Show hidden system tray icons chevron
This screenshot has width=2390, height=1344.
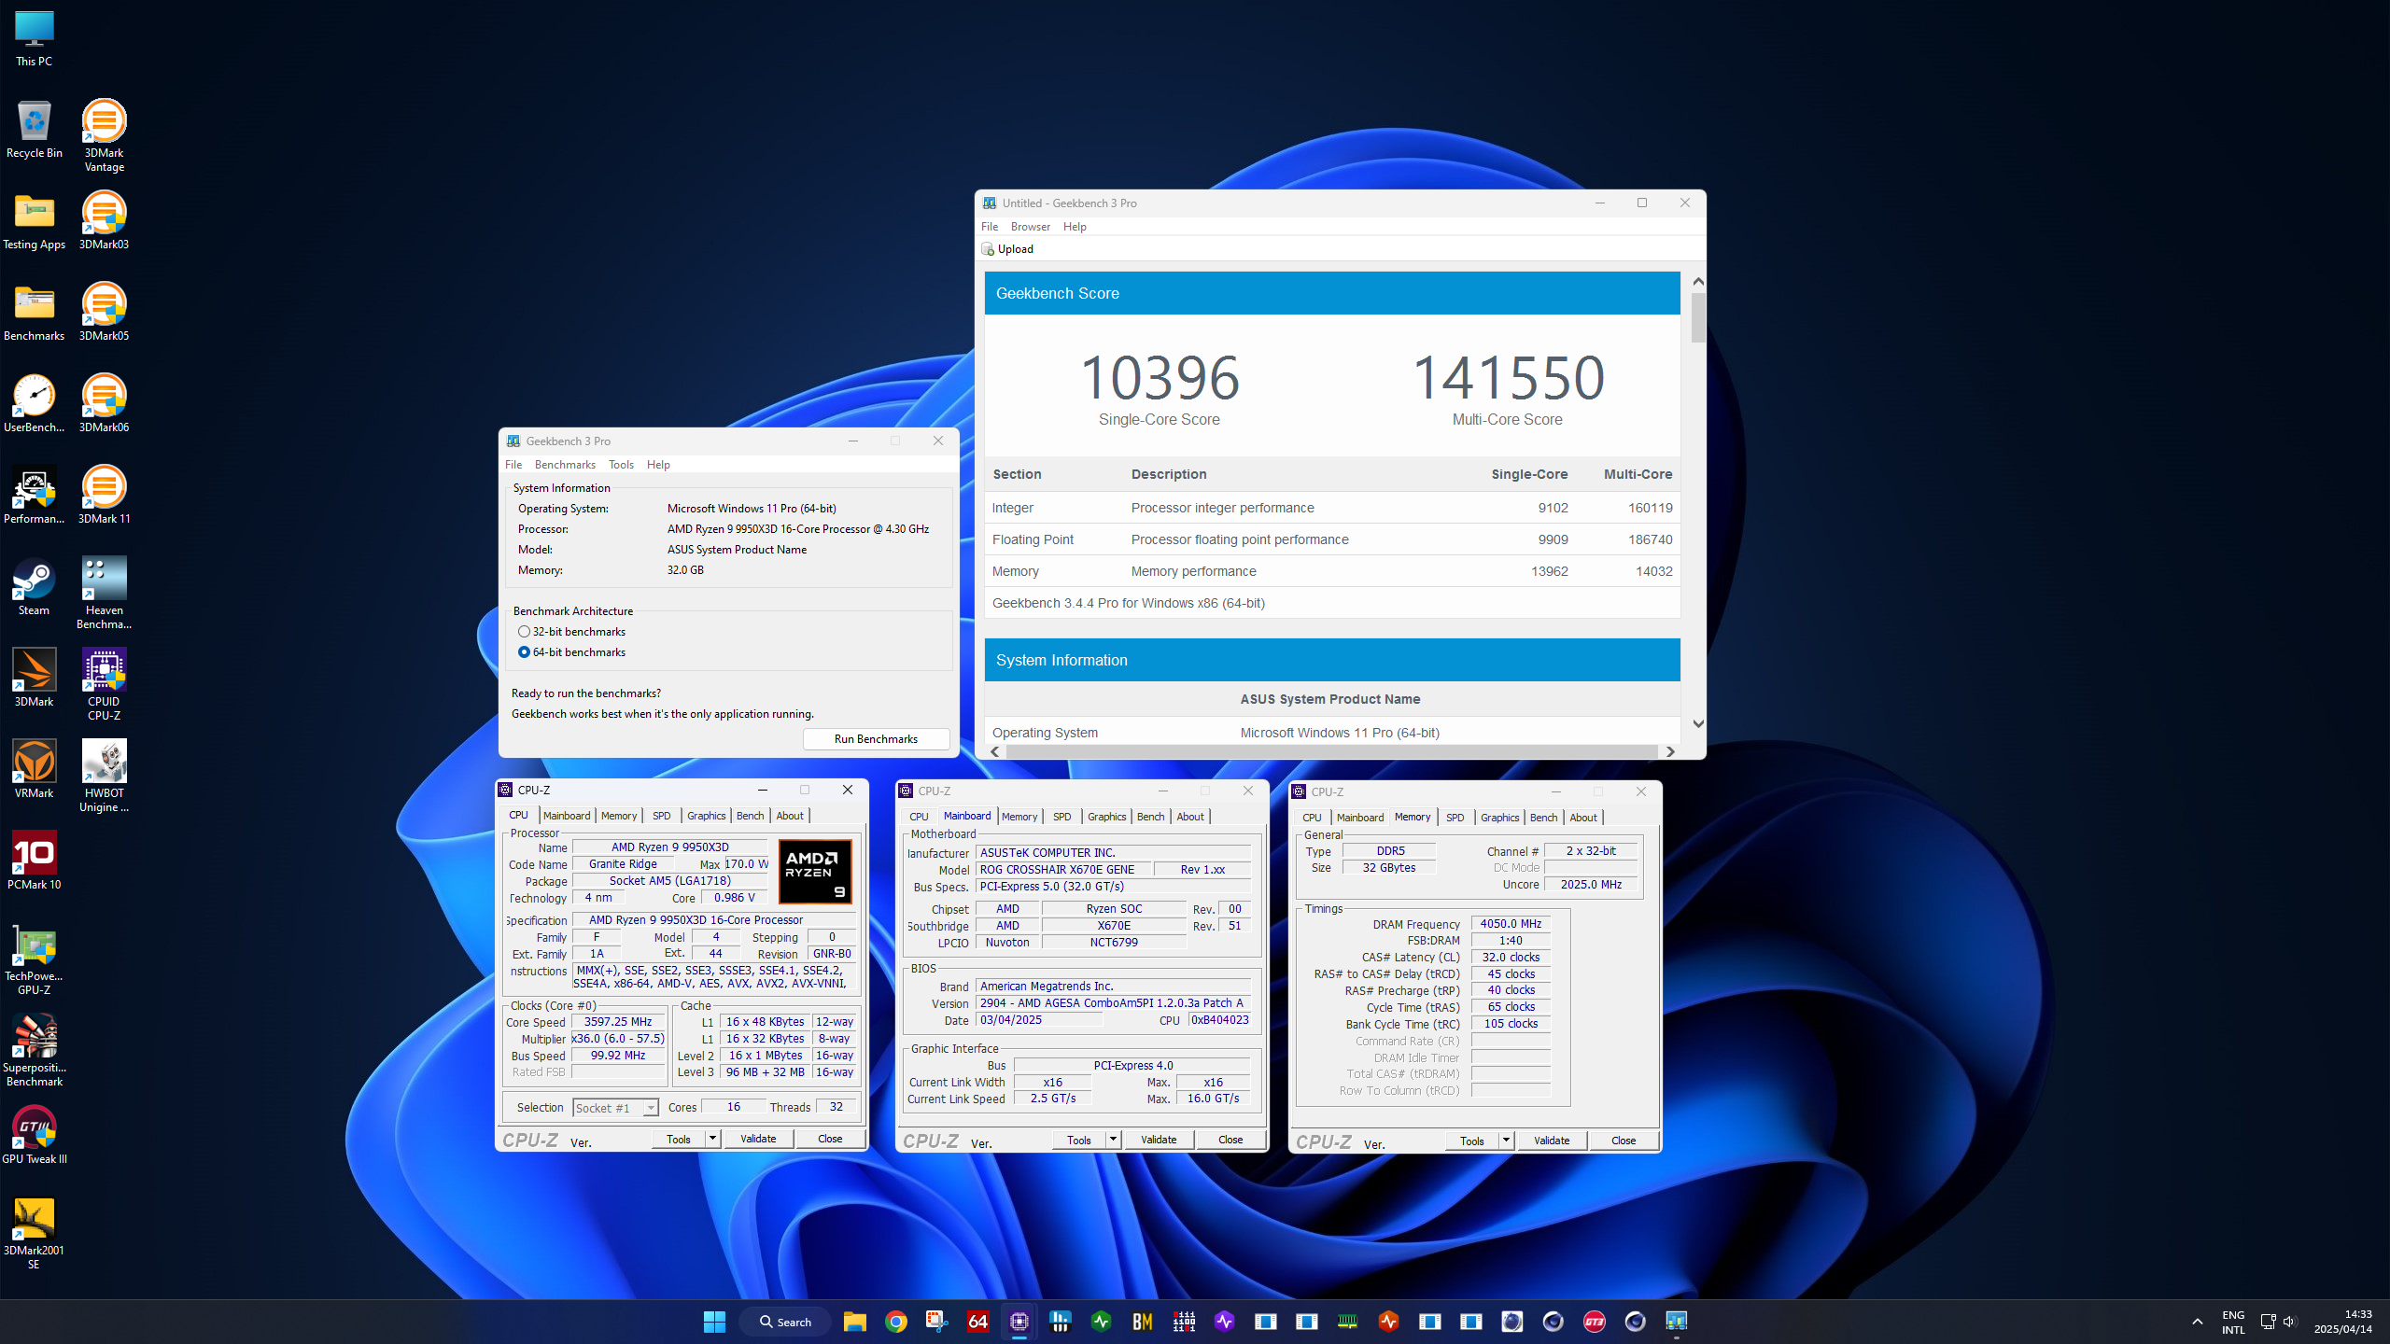pyautogui.click(x=2198, y=1322)
